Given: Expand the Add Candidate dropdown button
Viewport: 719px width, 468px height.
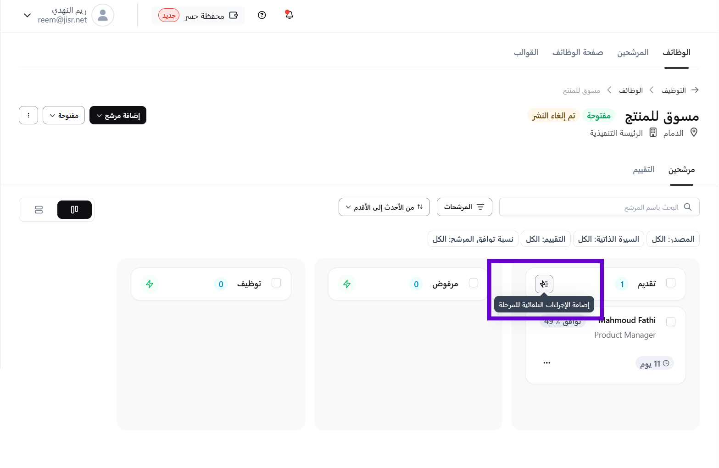Looking at the screenshot, I should [x=118, y=115].
